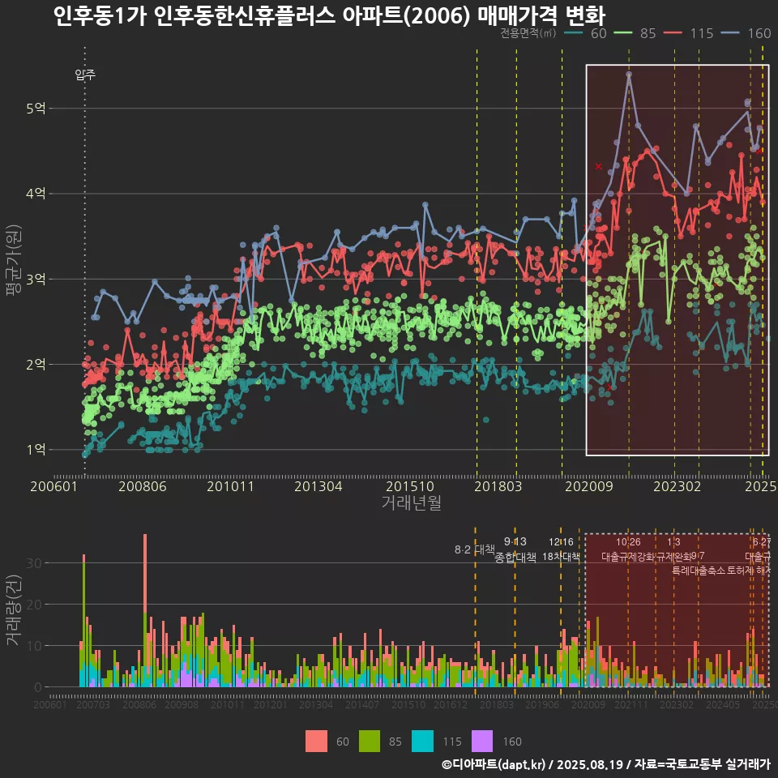The height and width of the screenshot is (778, 778).
Task: Click the '201906' volume chart x-axis label
Action: click(x=542, y=704)
